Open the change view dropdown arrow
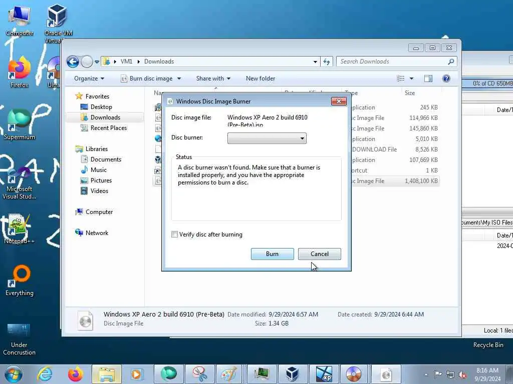The height and width of the screenshot is (384, 513). click(412, 78)
